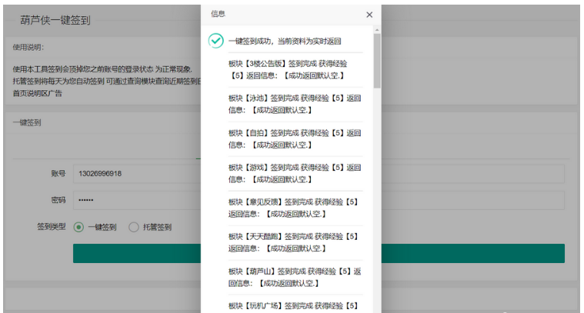Click the 板块【自拍】 result entry
Screen dimensions: 584x313
pyautogui.click(x=295, y=139)
